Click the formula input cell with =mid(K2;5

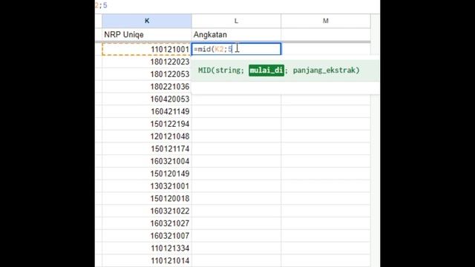click(236, 49)
